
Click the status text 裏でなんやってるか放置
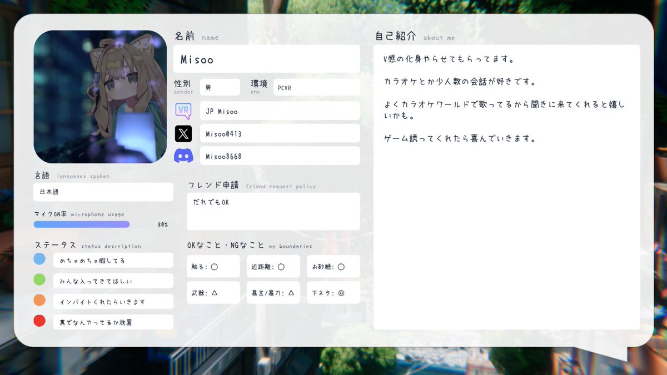tap(113, 322)
